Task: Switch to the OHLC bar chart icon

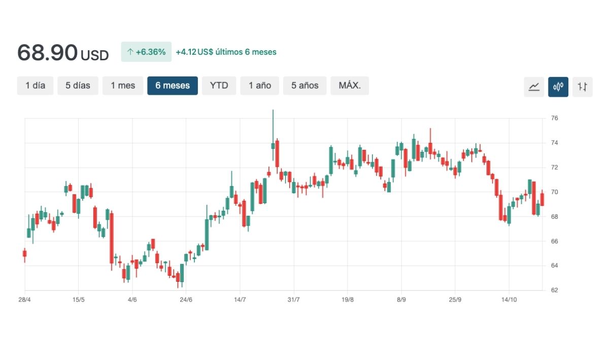Action: (x=582, y=87)
